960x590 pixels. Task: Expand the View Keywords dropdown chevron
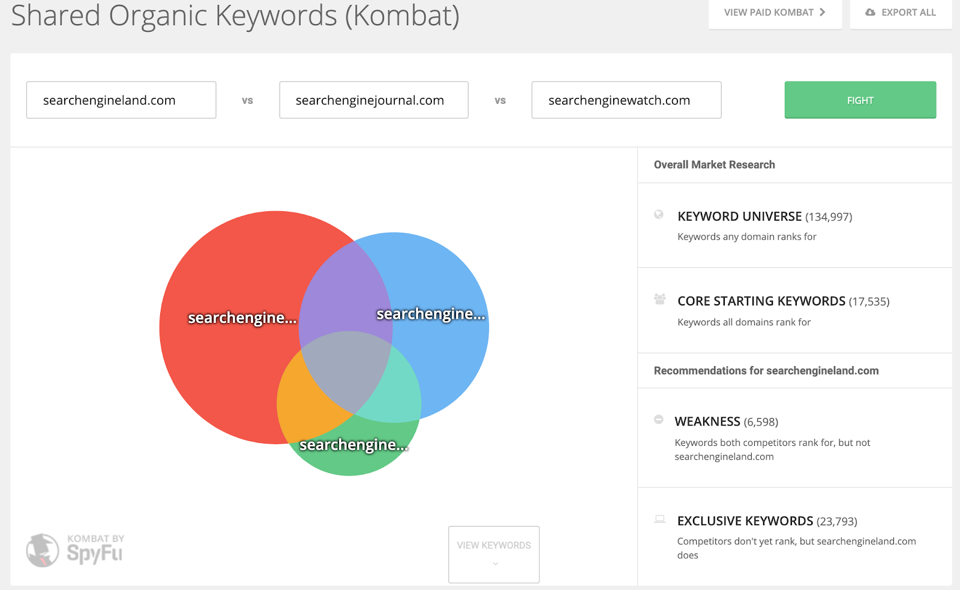tap(495, 564)
